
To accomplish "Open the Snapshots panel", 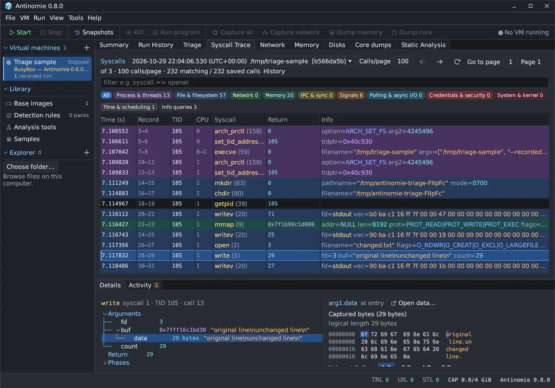I will 94,33.
